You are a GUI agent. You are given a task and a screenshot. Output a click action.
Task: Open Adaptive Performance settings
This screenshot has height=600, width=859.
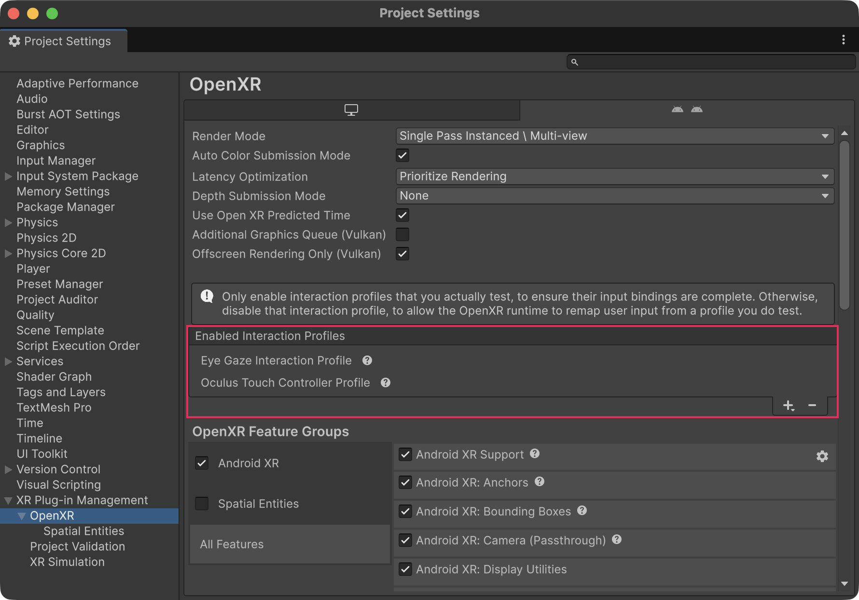click(77, 83)
